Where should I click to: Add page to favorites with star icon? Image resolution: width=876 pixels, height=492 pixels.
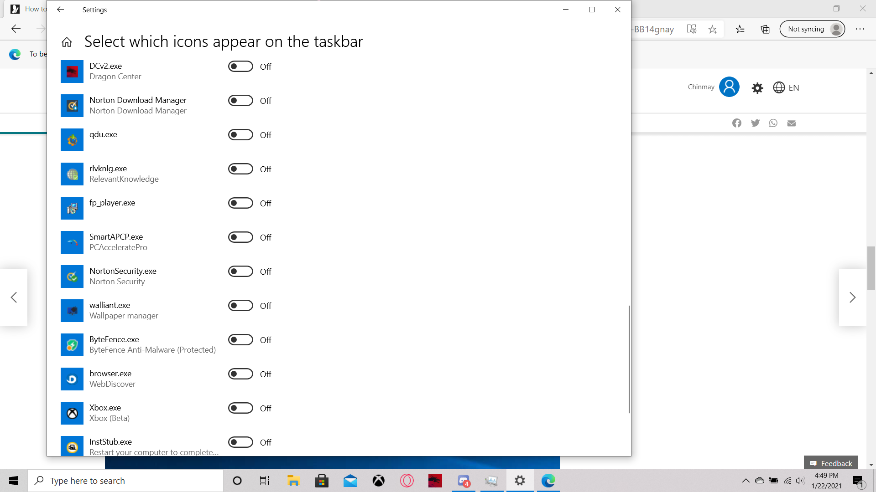coord(713,29)
